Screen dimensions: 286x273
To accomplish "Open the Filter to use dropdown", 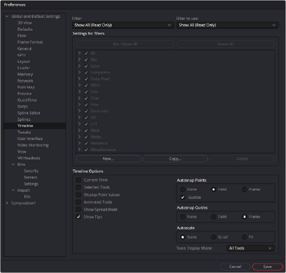I will point(227,25).
